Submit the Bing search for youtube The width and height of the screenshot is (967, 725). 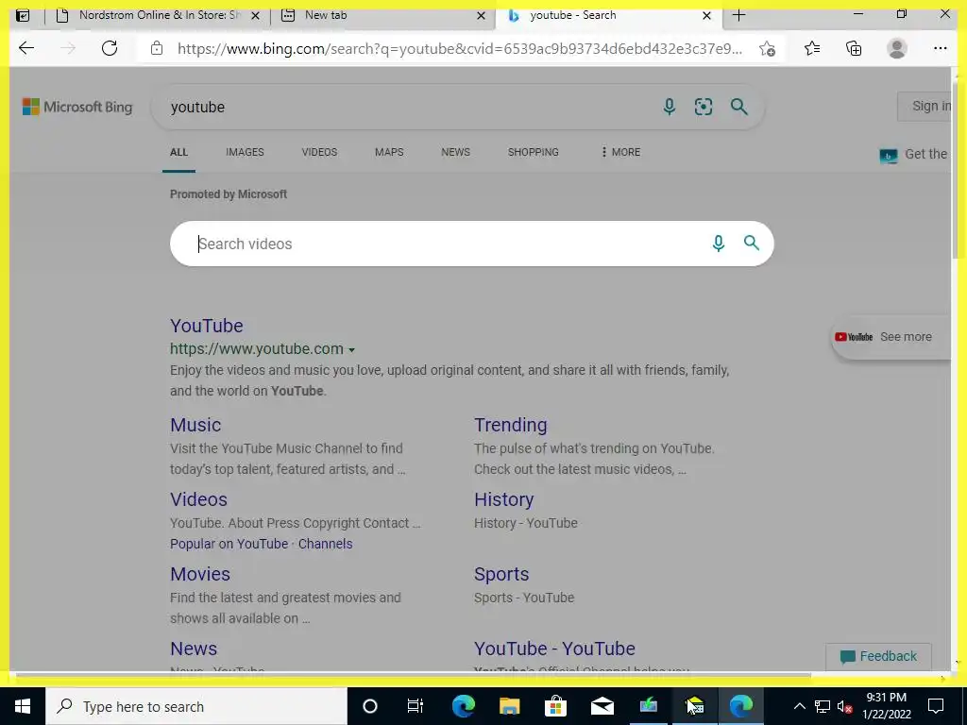point(738,108)
